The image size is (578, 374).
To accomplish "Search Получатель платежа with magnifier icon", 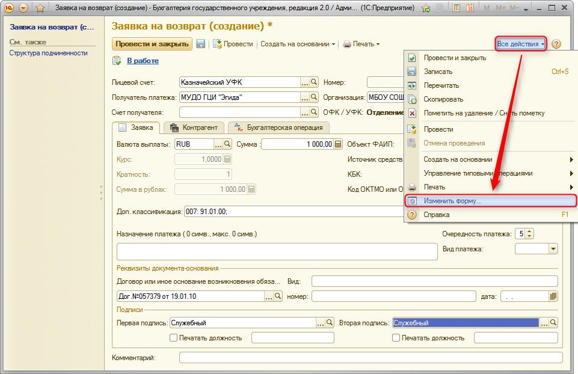I will 314,97.
